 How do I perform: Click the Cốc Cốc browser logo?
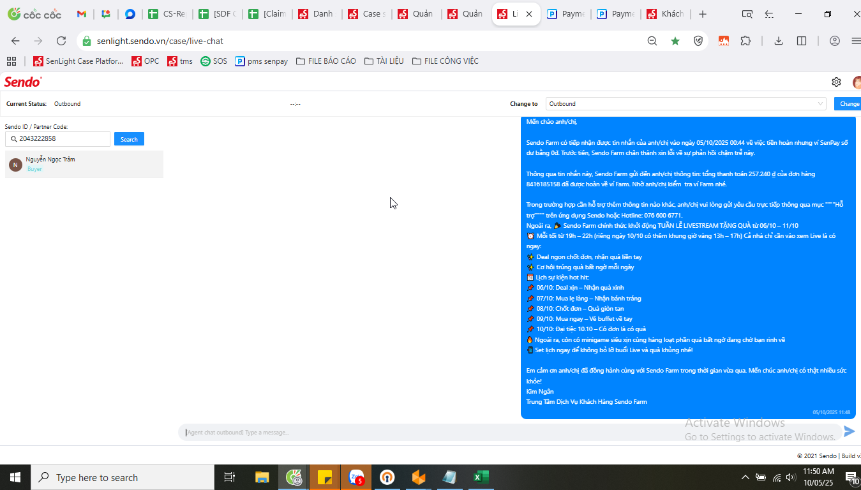tap(34, 14)
